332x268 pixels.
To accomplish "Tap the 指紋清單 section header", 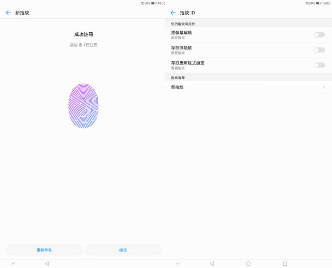I will 178,78.
